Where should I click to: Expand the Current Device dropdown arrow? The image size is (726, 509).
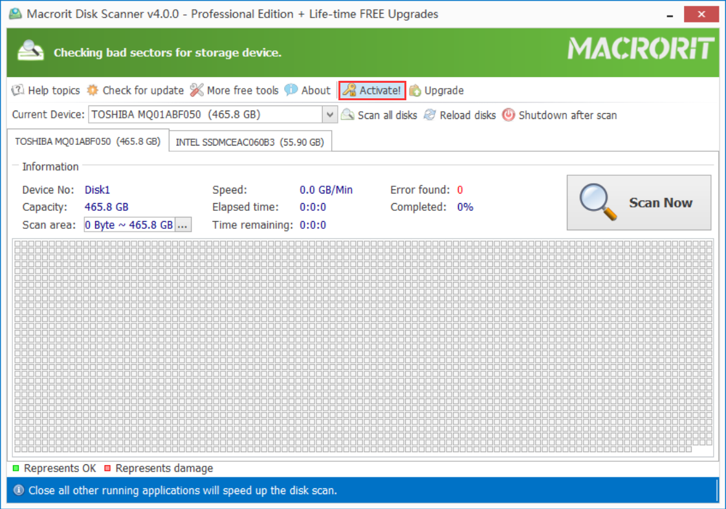[329, 114]
